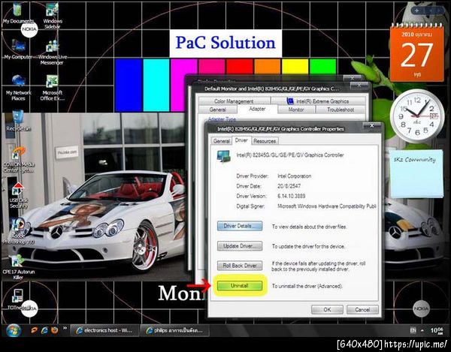Screen dimensions: 451x352
Task: Click Driver Provider Intel Corporation text
Action: tap(294, 176)
